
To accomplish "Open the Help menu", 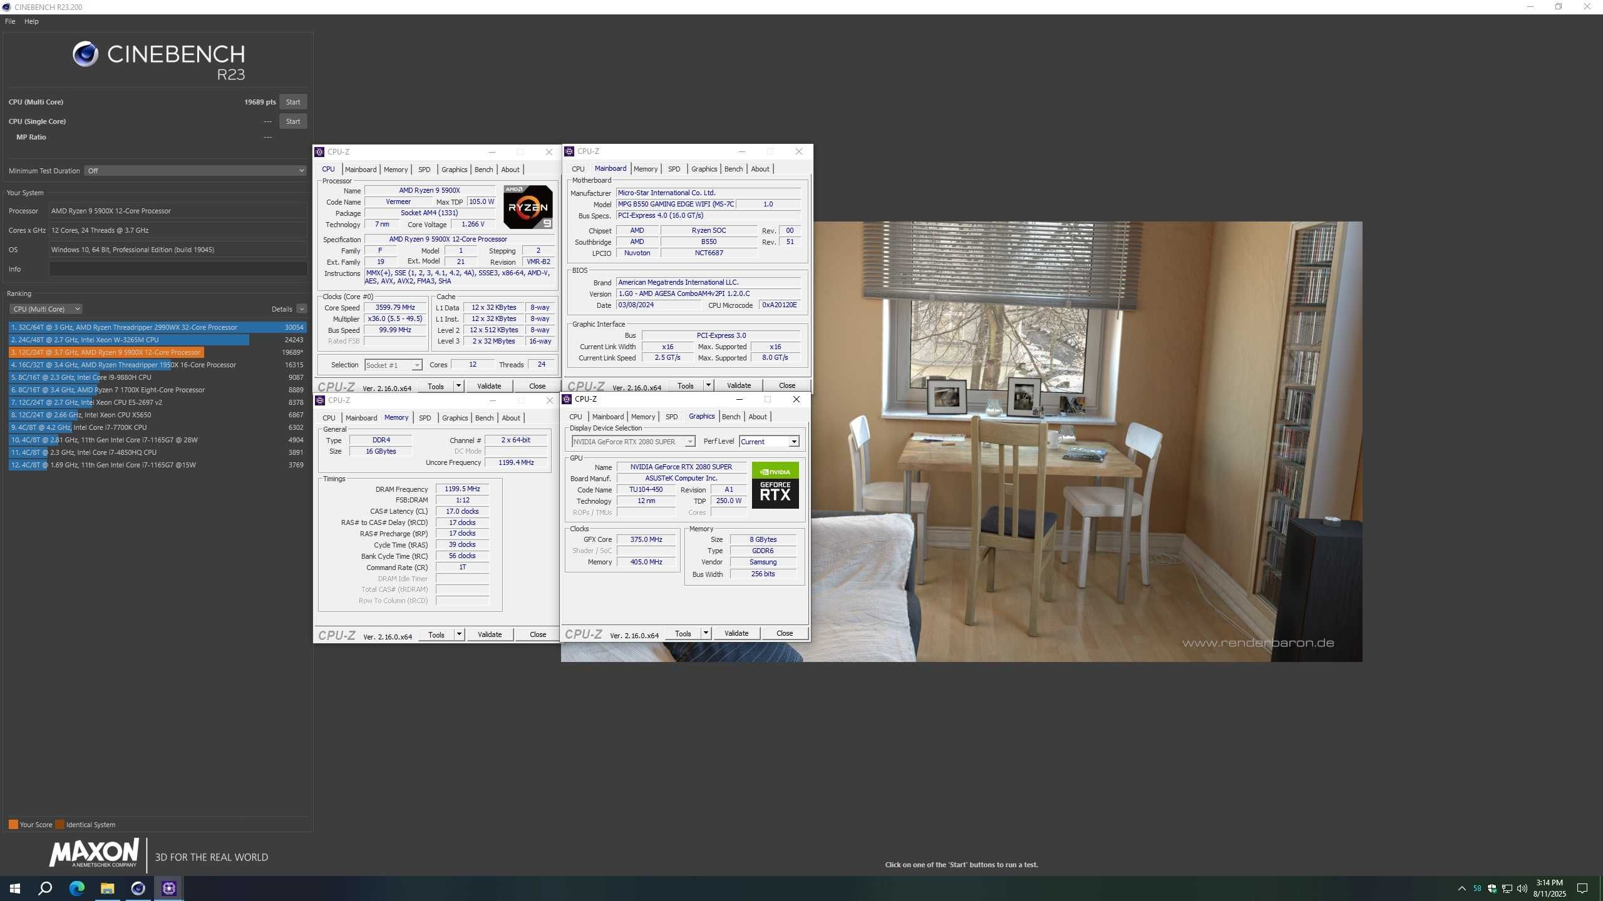I will (31, 21).
